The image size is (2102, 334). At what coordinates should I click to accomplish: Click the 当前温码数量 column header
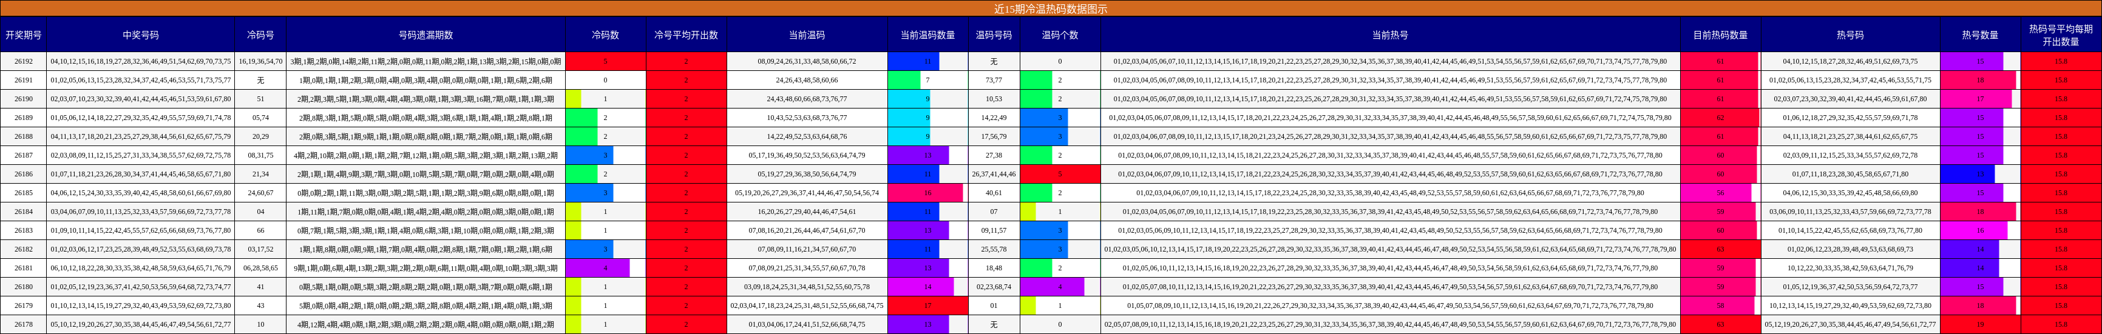coord(927,35)
